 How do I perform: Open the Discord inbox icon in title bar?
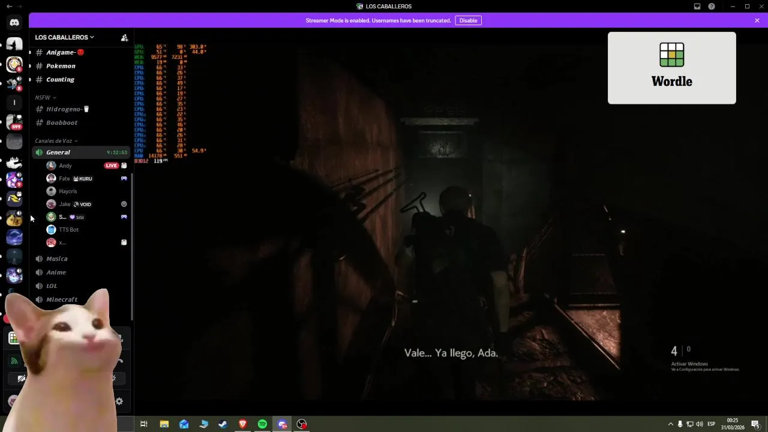click(x=697, y=7)
